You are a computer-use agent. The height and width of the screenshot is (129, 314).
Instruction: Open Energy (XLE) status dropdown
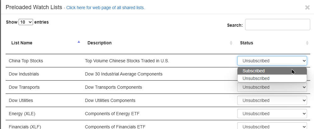(x=272, y=114)
